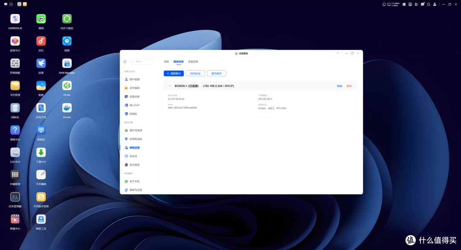Open the 在线文档 online documents icon
The height and width of the screenshot is (250, 461).
click(x=41, y=108)
